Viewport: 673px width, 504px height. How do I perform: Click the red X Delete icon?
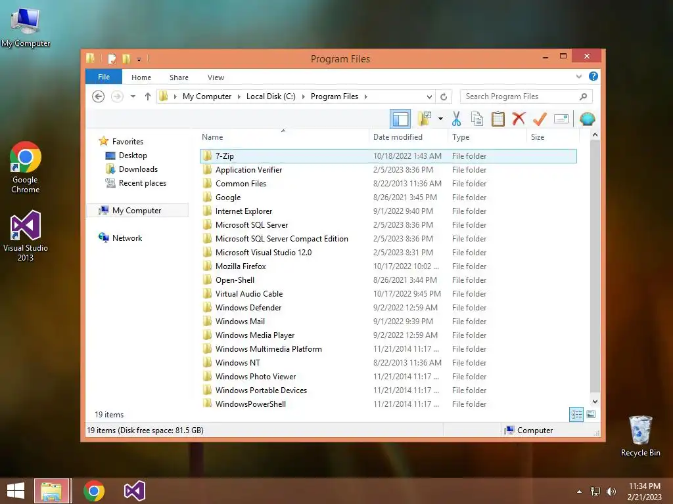[519, 119]
